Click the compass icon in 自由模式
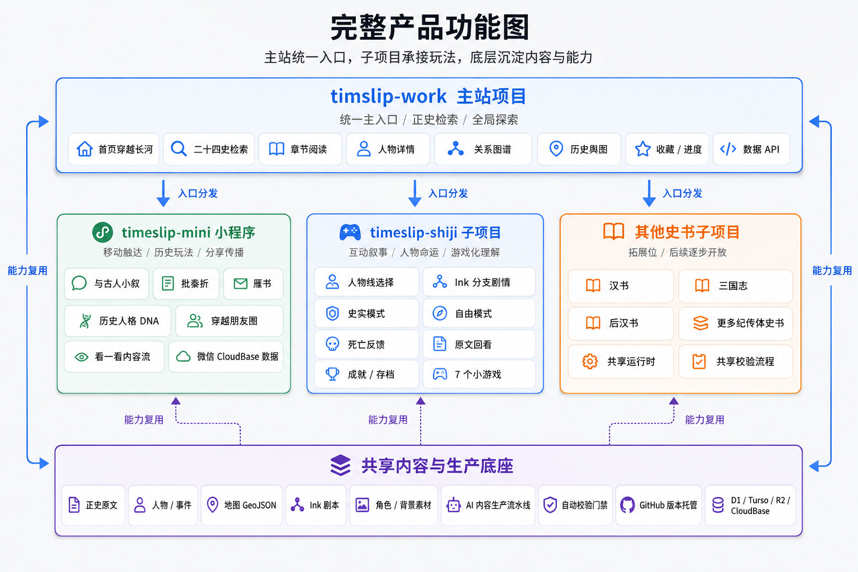 tap(440, 313)
